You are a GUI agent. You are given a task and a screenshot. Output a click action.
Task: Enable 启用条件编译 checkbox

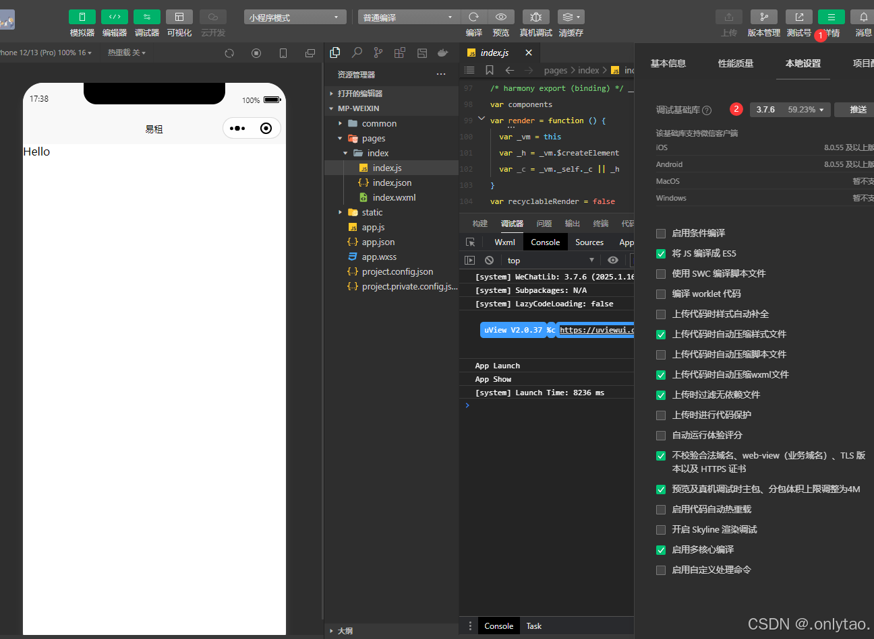tap(660, 233)
